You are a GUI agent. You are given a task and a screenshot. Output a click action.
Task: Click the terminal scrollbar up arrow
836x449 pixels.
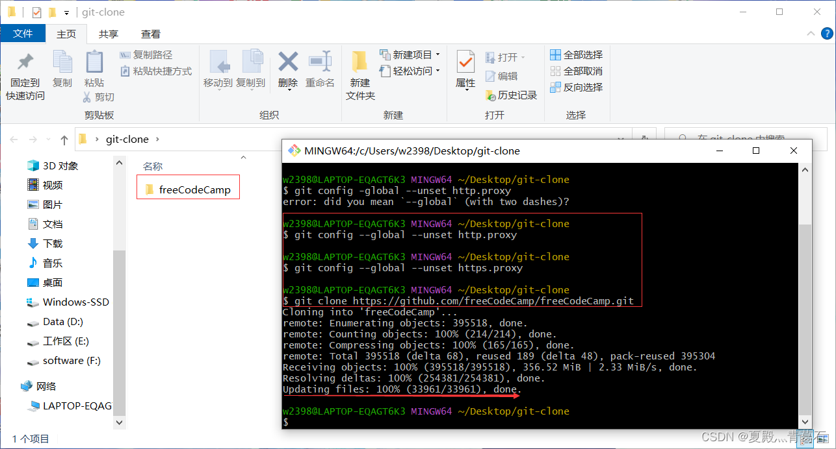pos(805,169)
